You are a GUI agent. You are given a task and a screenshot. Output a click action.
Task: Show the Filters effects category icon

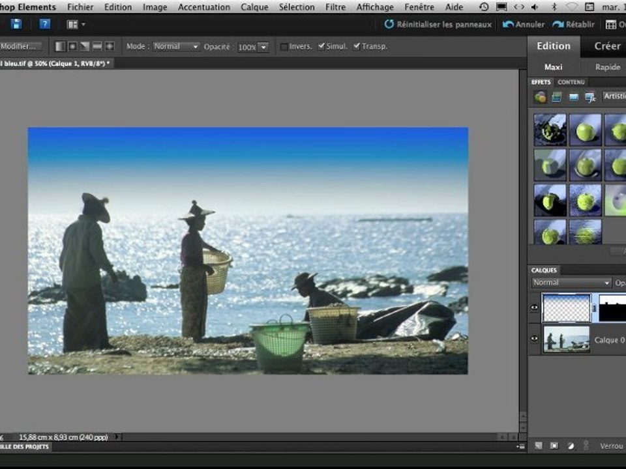(x=540, y=97)
